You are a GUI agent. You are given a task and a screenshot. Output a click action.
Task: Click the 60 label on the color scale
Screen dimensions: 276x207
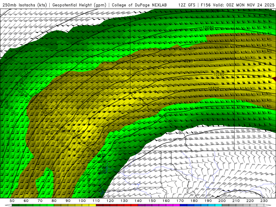click(x=26, y=201)
